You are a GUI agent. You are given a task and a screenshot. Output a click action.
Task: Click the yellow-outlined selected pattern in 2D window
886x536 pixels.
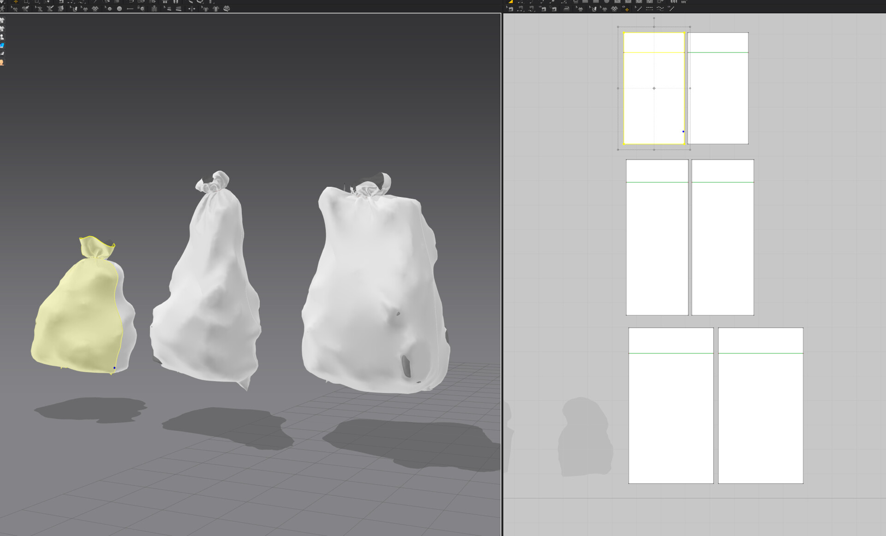[x=653, y=111]
